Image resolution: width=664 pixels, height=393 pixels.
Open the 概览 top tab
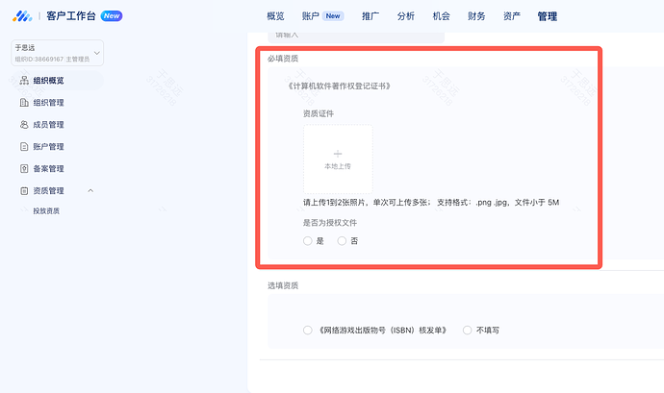[275, 16]
